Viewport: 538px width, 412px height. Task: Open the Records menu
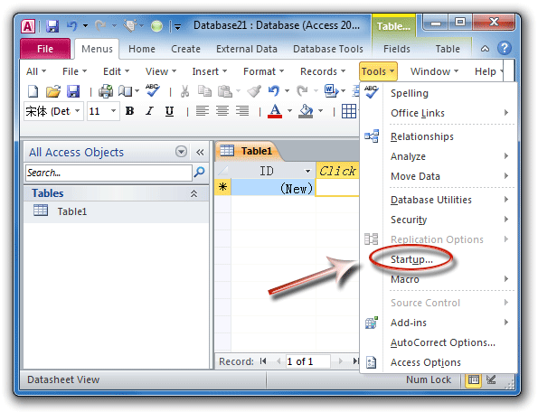(323, 71)
